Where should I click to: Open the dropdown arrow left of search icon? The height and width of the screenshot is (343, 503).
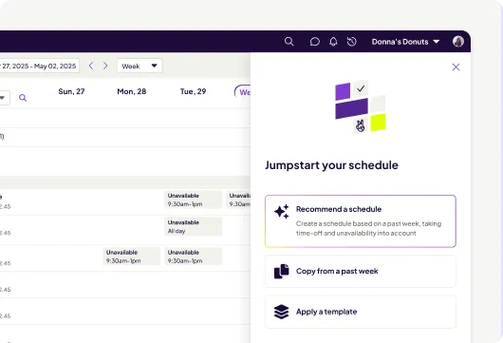pos(3,98)
